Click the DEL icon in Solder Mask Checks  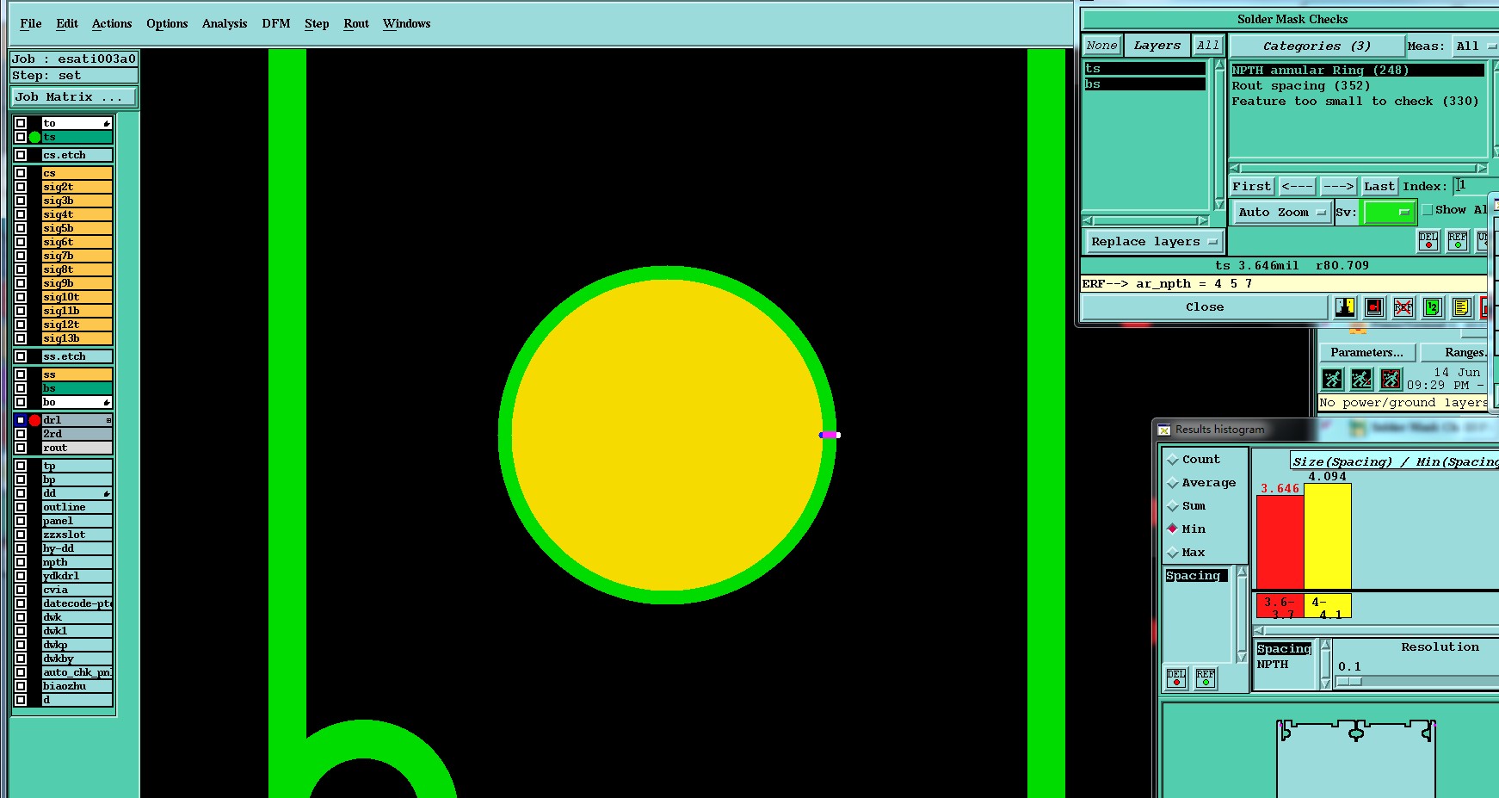click(1428, 241)
